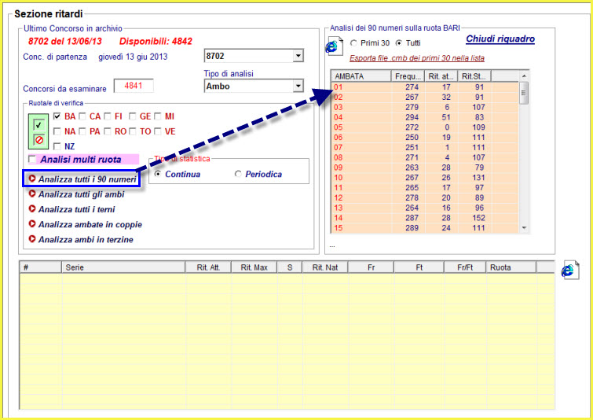593x420 pixels.
Task: Click the Rit. Max column header
Action: coord(254,267)
